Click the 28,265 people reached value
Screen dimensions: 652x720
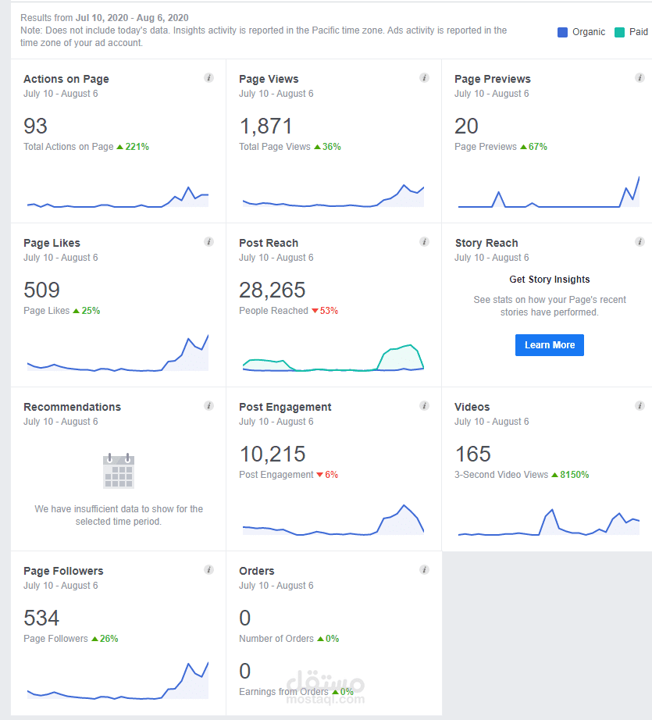(273, 290)
